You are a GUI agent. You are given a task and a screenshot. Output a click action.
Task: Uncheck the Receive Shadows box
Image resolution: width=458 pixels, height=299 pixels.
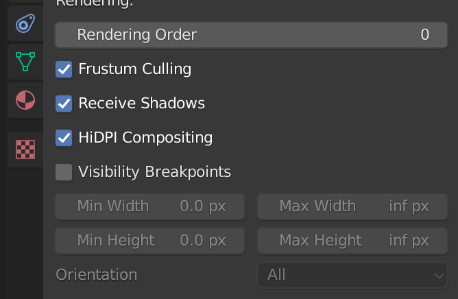[64, 104]
